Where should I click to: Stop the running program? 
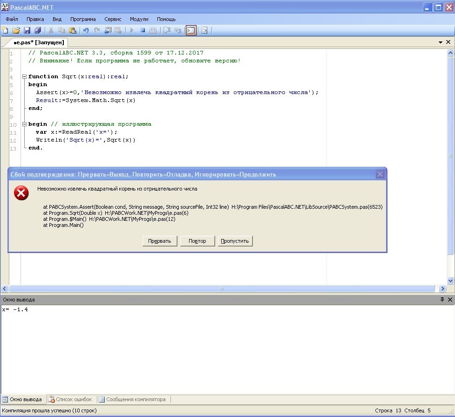coord(143,30)
